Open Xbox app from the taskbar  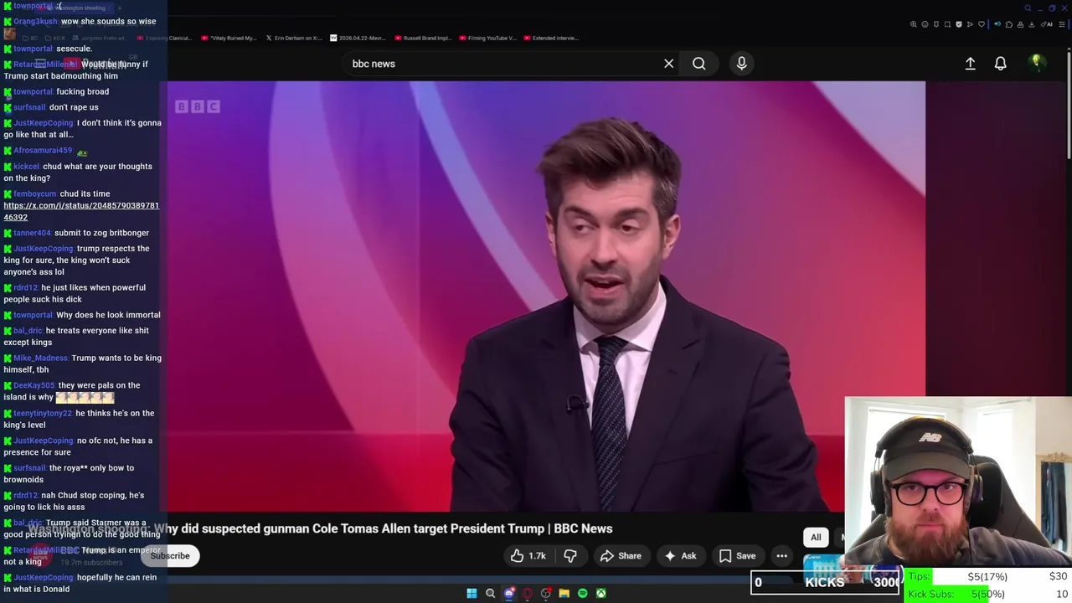[x=600, y=593]
